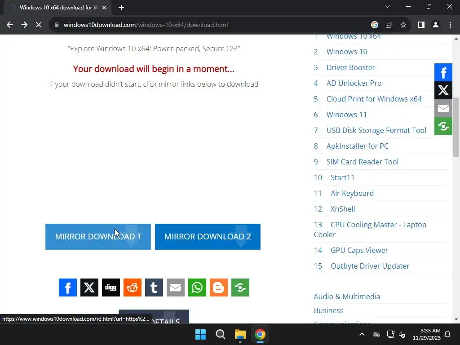Click the scrollbar down arrow
460x345 pixels.
click(x=456, y=319)
